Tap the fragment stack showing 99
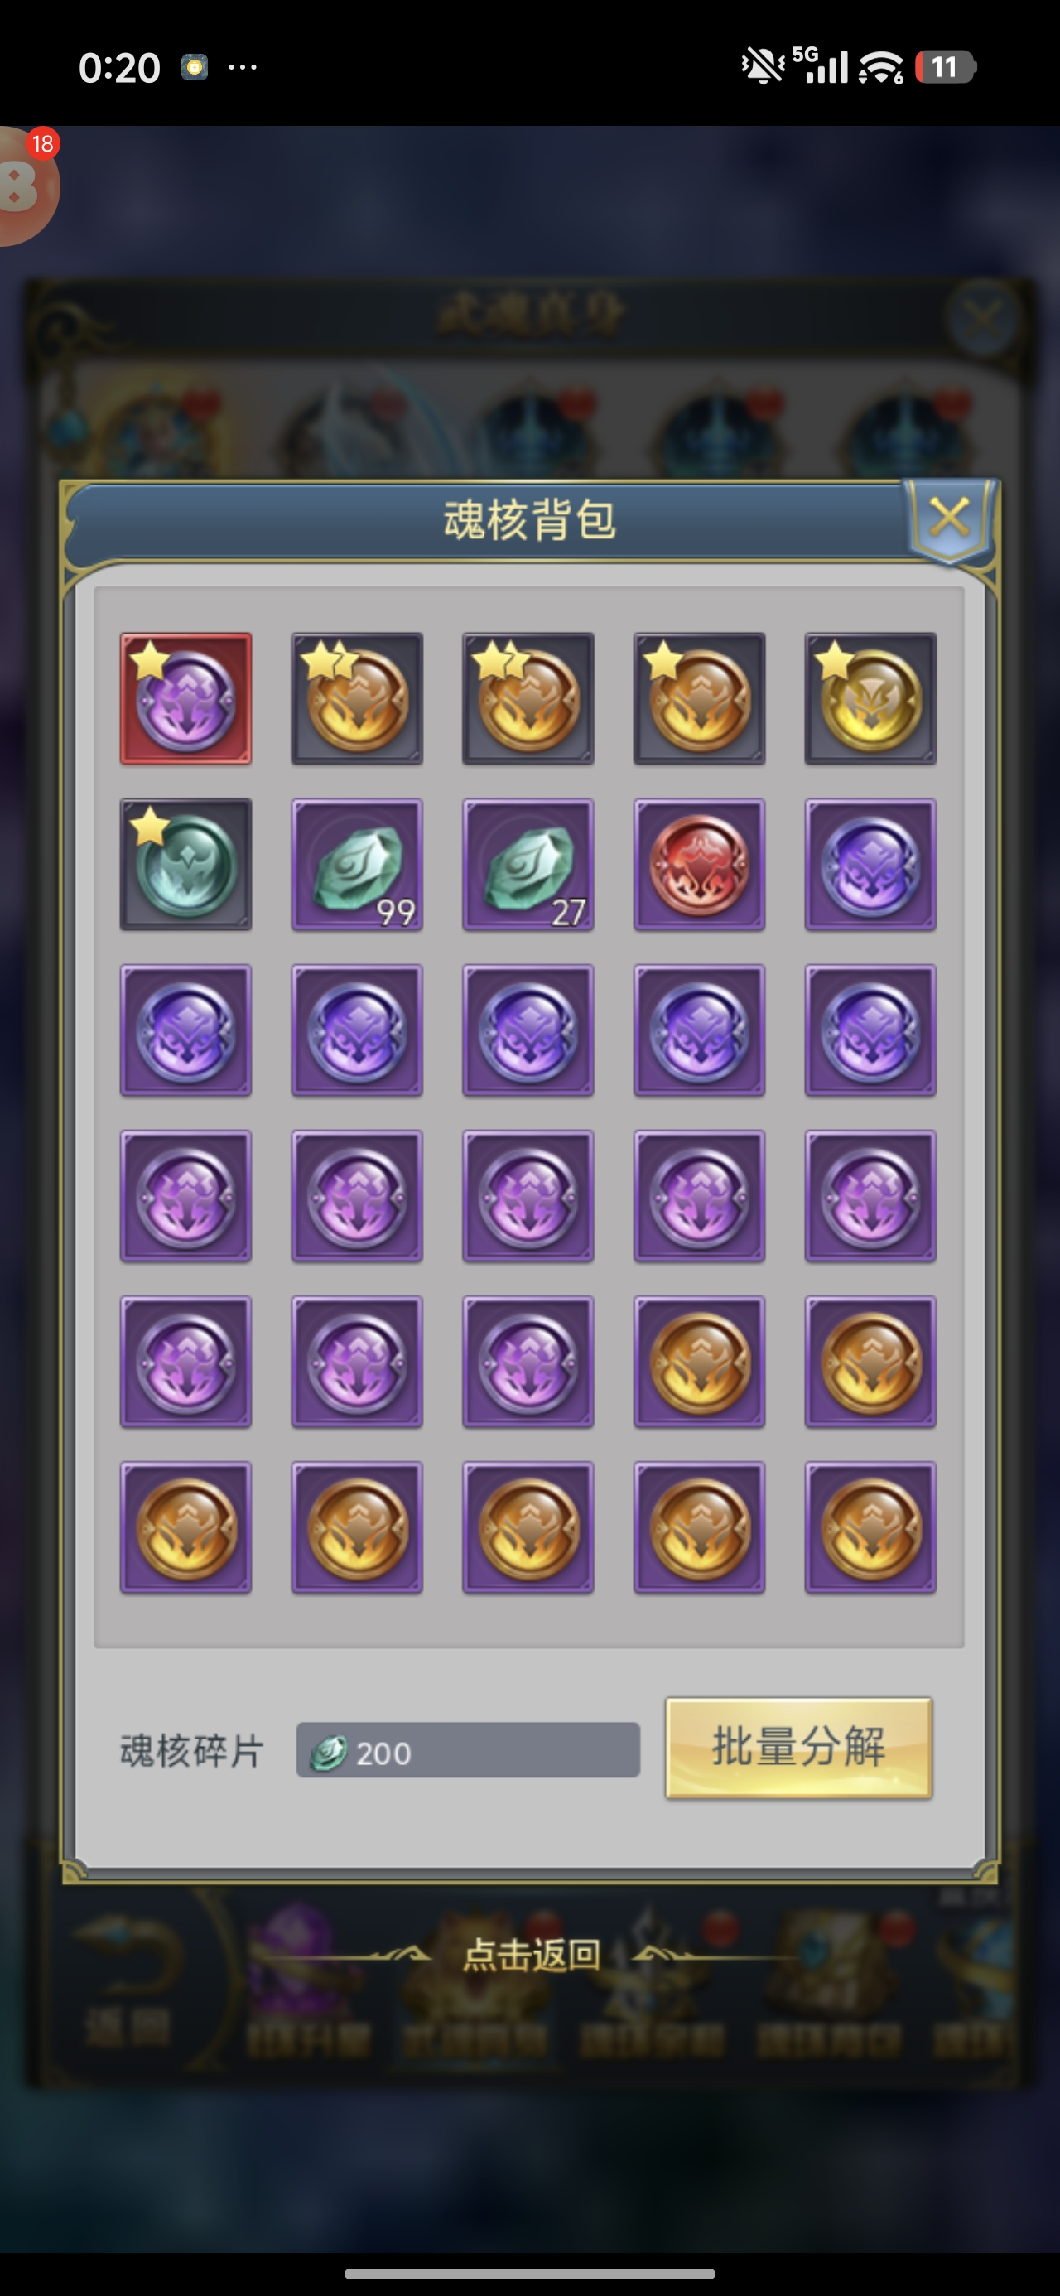The image size is (1060, 2296). [x=357, y=865]
